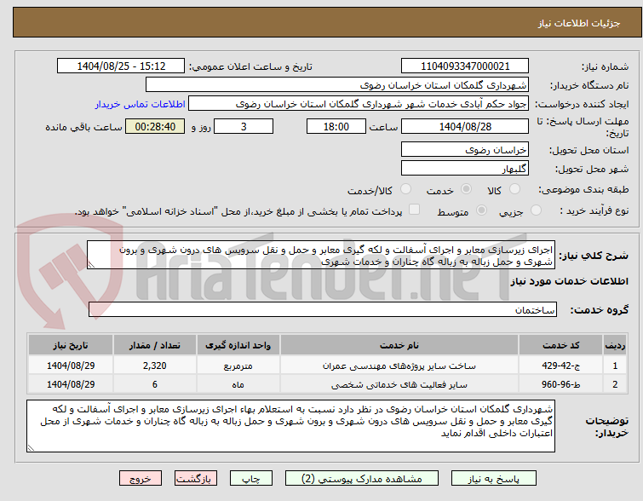Click the واحد اندازه گیری column header

(x=238, y=345)
